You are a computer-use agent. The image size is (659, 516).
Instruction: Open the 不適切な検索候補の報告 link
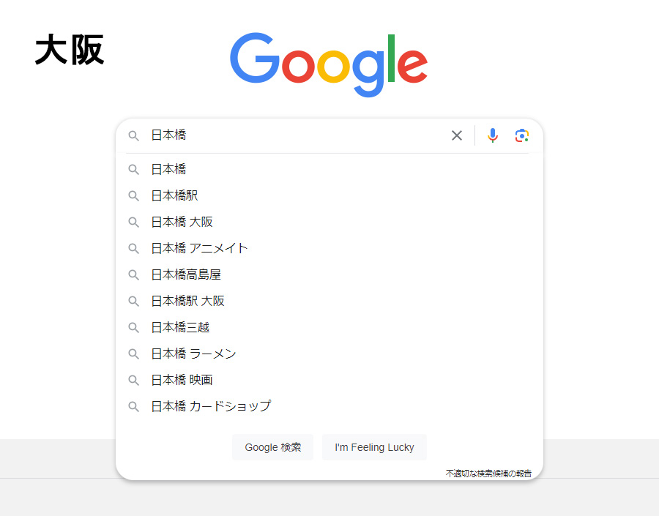[x=488, y=474]
